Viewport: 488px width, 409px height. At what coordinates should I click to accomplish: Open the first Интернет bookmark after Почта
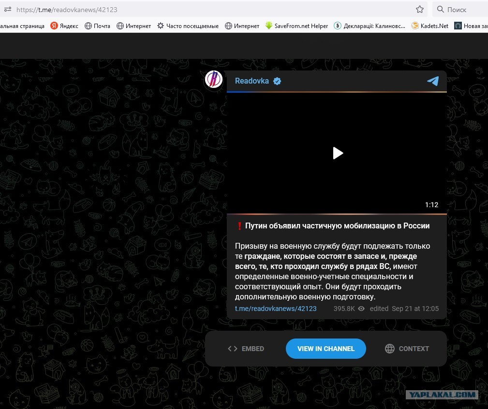click(134, 26)
